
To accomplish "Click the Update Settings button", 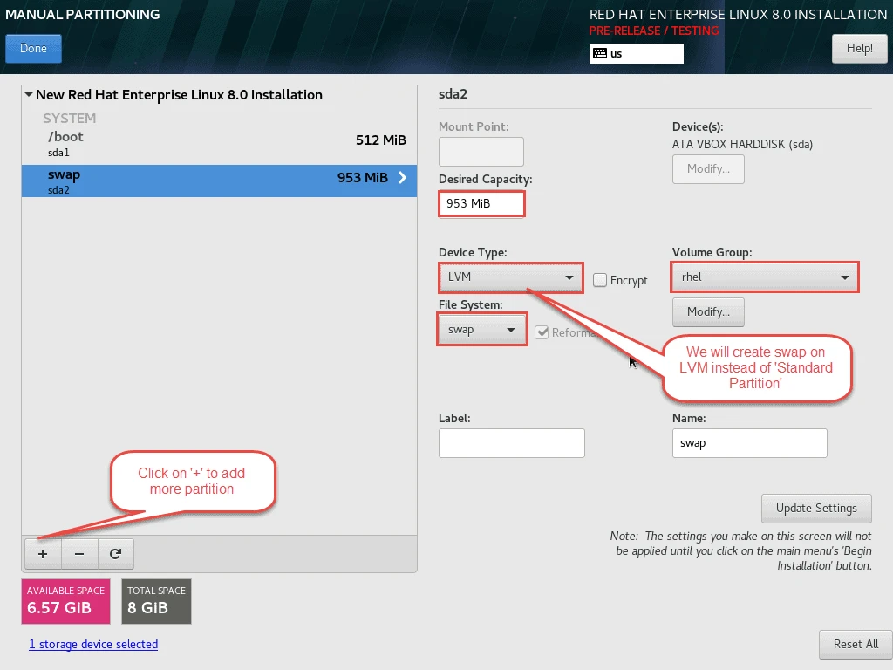I will click(816, 508).
